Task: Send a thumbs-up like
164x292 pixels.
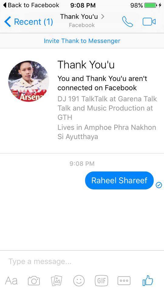Action: 148,280
